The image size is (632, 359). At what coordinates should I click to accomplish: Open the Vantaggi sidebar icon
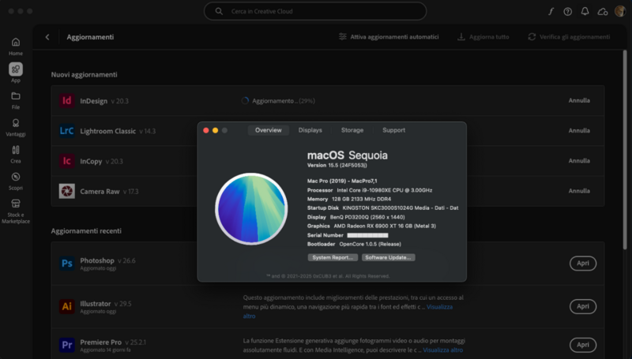(16, 124)
